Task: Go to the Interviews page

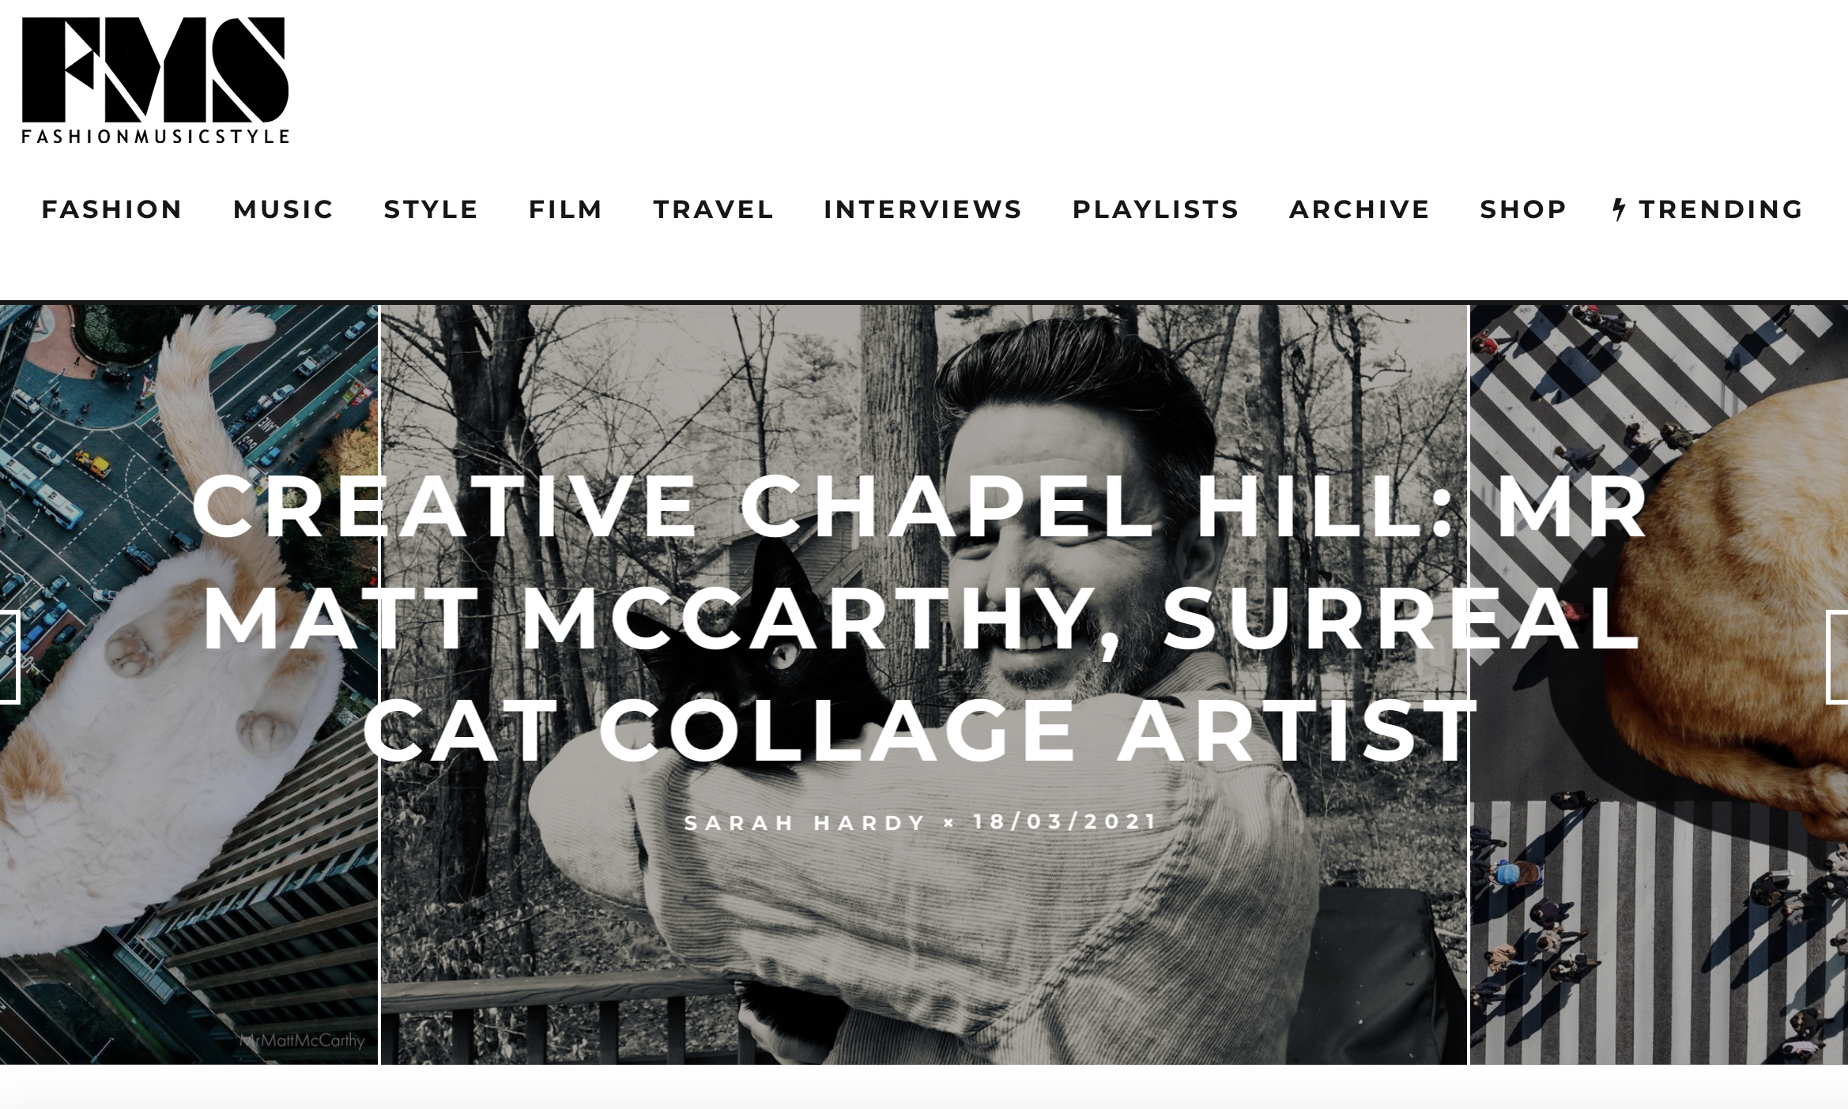Action: tap(923, 209)
